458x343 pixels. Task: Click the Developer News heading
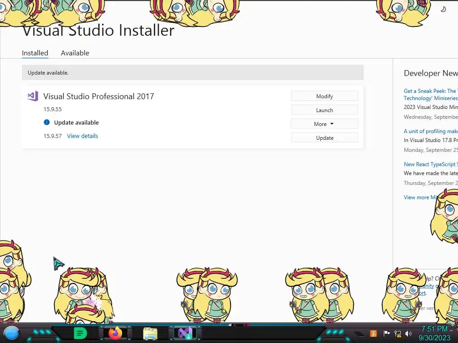coord(431,73)
